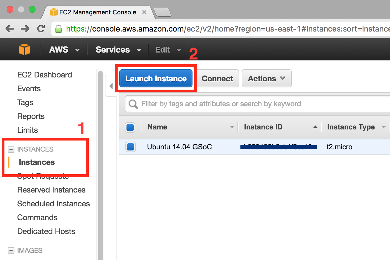The image size is (390, 260).
Task: Open EC2 Dashboard in the sidebar
Action: click(x=45, y=75)
